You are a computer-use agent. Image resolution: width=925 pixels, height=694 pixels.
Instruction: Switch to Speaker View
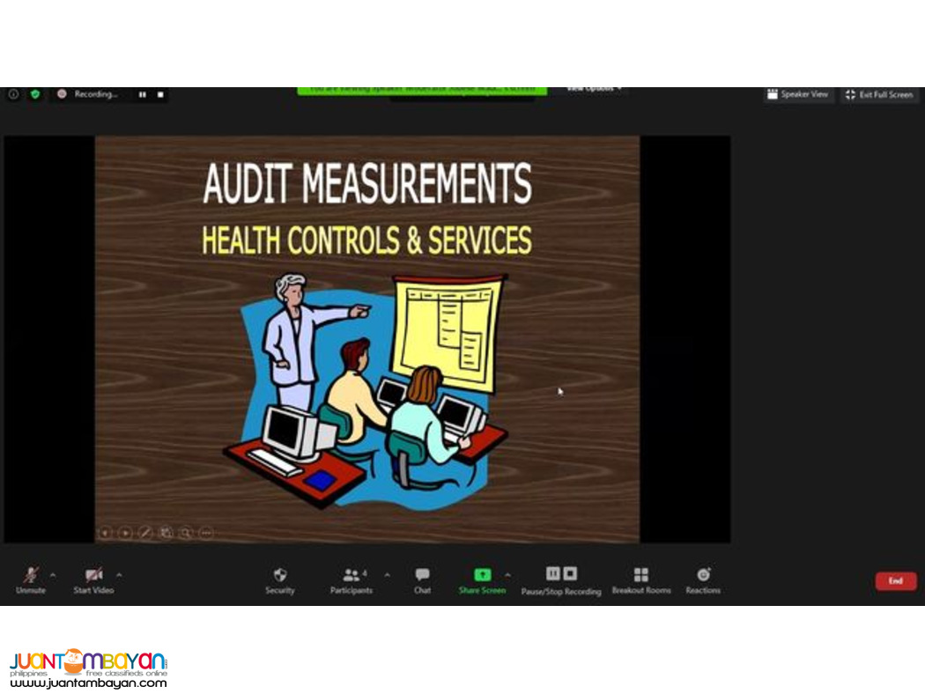[798, 94]
